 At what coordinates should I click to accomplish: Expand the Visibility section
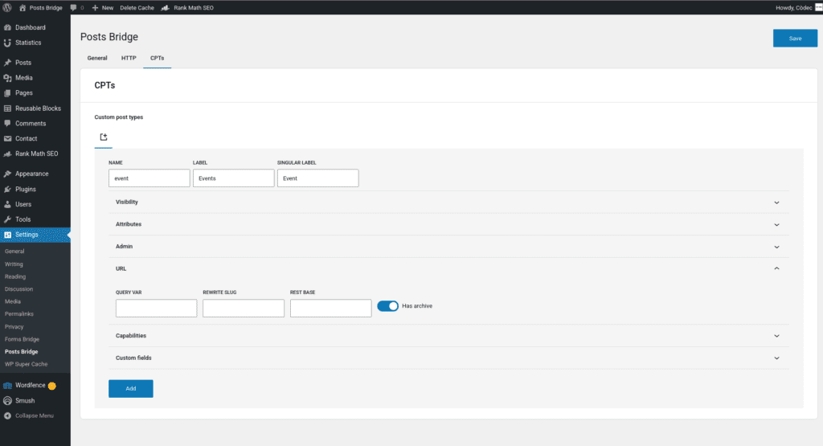[776, 203]
